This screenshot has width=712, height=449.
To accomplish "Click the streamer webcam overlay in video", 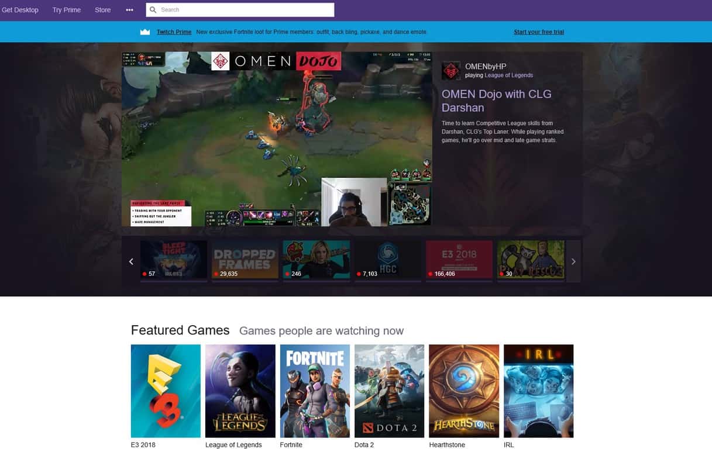I will click(x=355, y=202).
